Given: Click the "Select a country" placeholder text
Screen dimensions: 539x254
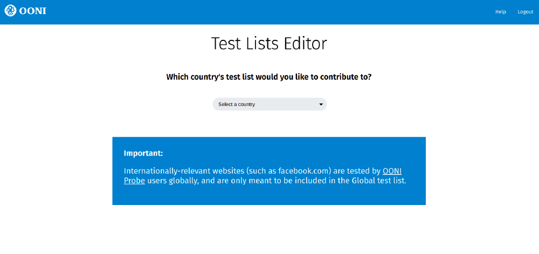Looking at the screenshot, I should (237, 104).
